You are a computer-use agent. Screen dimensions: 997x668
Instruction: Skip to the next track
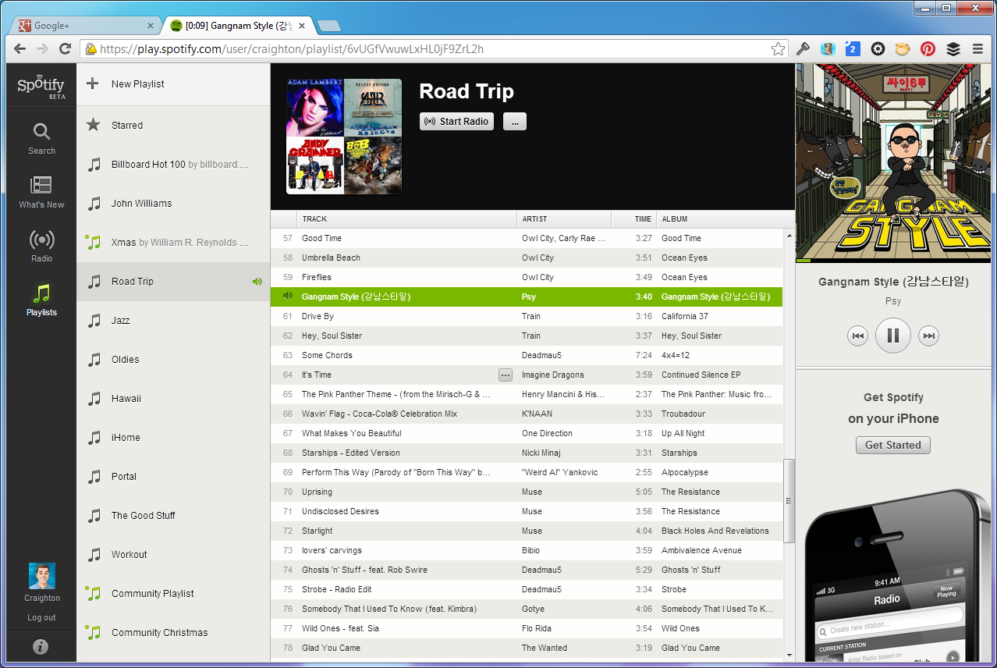pos(928,336)
